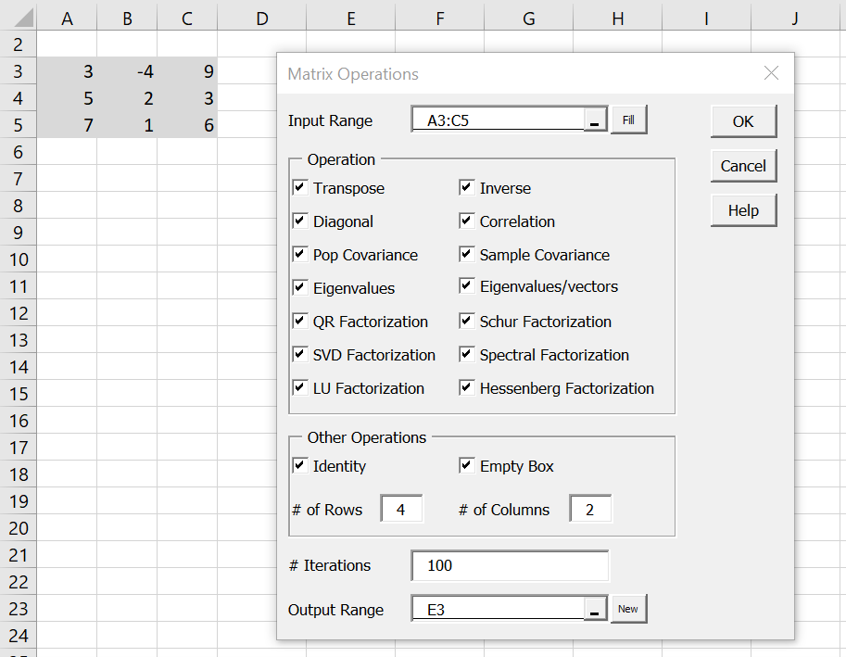Image resolution: width=846 pixels, height=657 pixels.
Task: Collapse the Output Range selector button
Action: tap(595, 609)
